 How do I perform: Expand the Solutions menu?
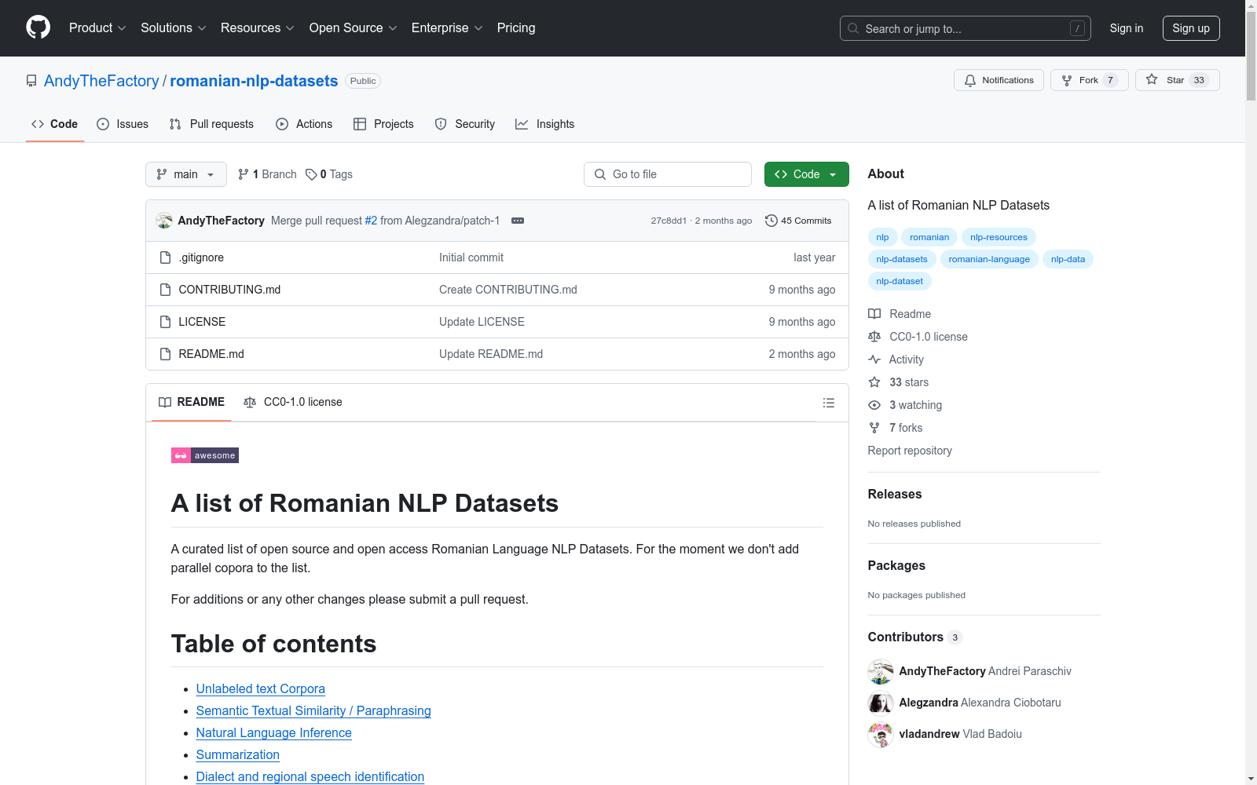[174, 28]
